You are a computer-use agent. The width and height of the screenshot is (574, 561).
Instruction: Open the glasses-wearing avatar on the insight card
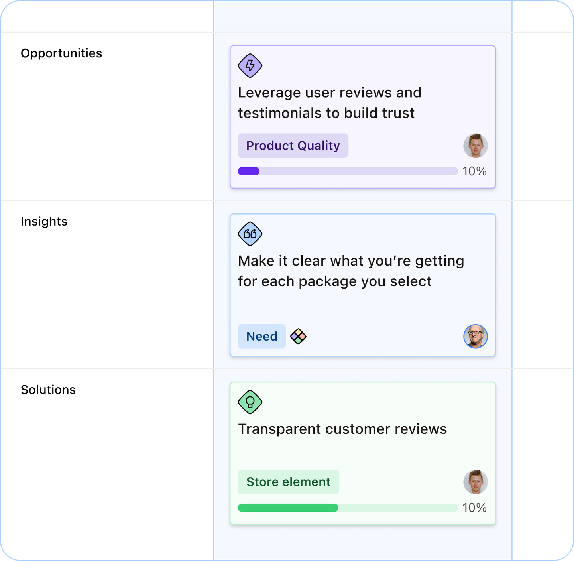[x=475, y=337]
